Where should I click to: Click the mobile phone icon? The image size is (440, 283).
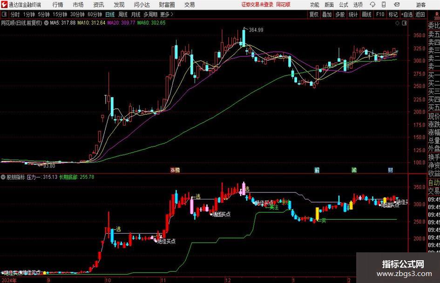(384, 5)
